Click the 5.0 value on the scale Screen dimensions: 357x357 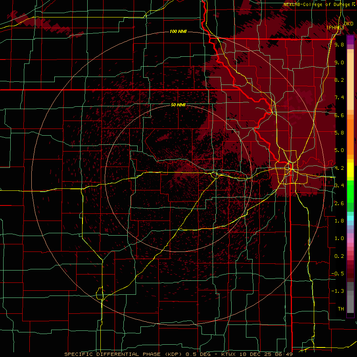pyautogui.click(x=339, y=150)
